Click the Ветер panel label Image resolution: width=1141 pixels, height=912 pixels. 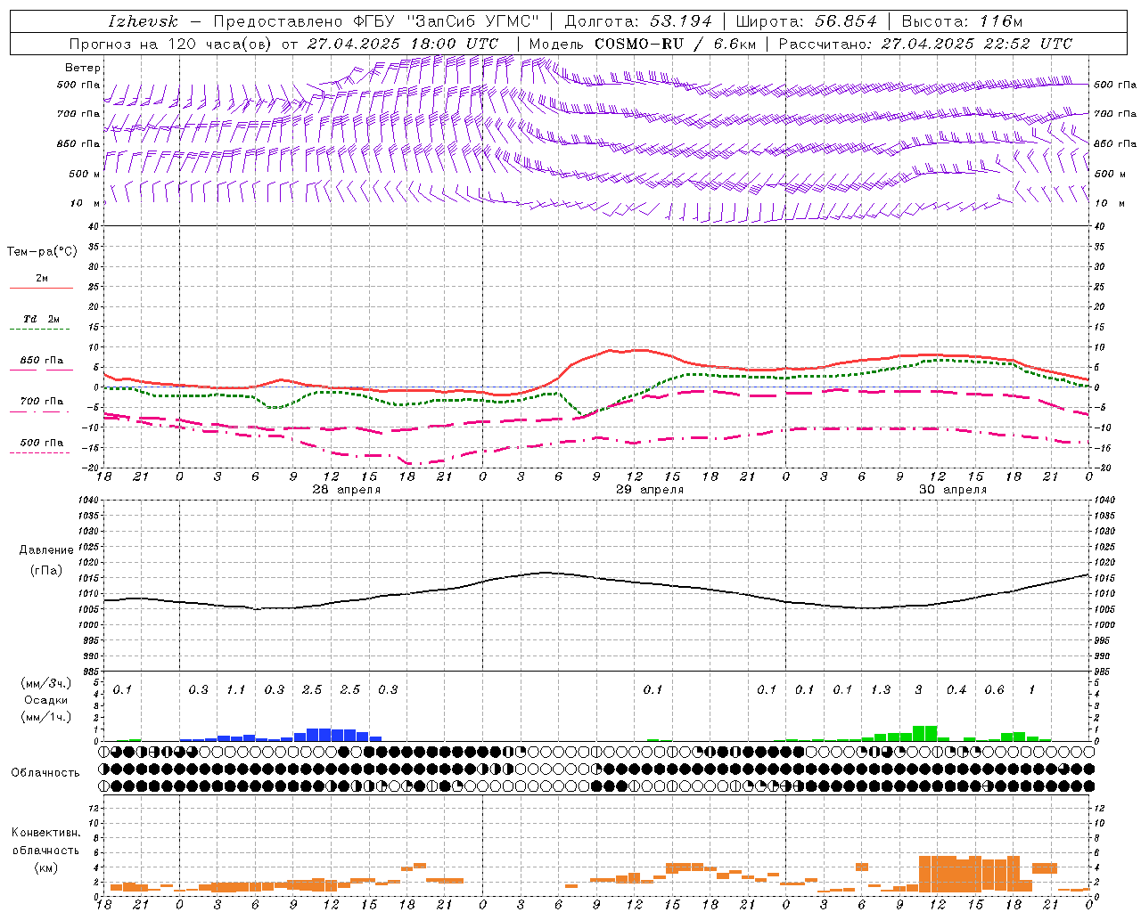[x=83, y=68]
